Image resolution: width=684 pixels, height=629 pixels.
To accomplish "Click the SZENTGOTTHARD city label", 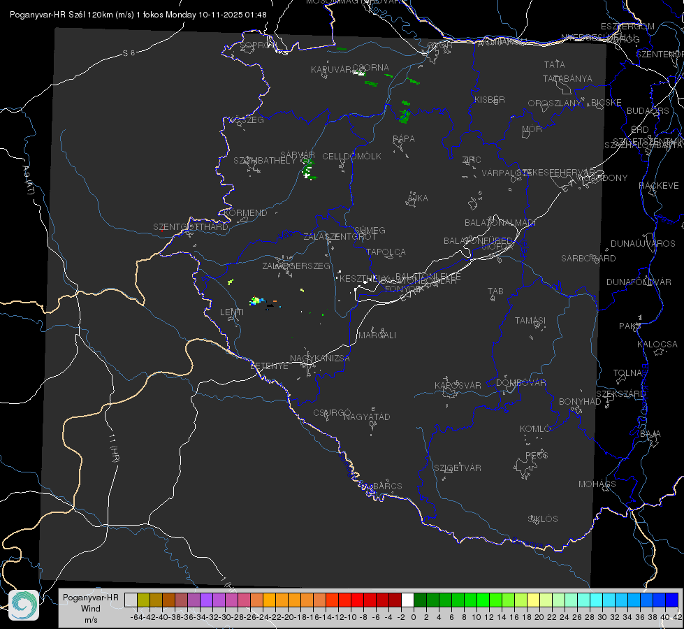I will [x=191, y=227].
